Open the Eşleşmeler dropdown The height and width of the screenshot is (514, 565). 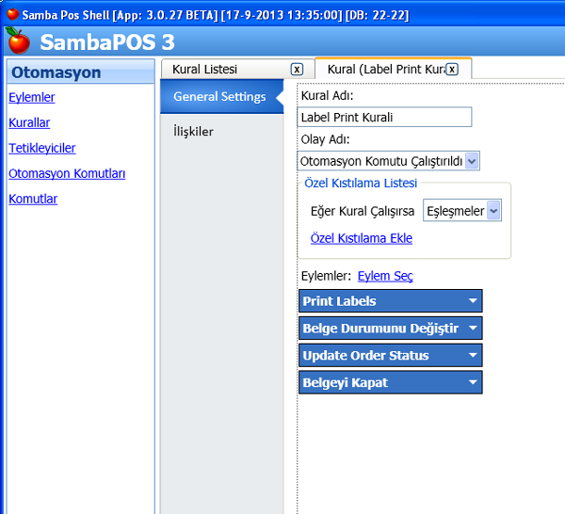(x=493, y=211)
